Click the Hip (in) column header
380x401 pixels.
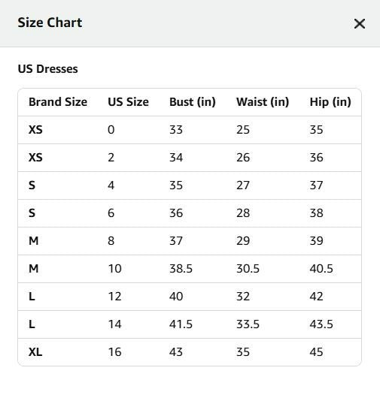tap(330, 102)
